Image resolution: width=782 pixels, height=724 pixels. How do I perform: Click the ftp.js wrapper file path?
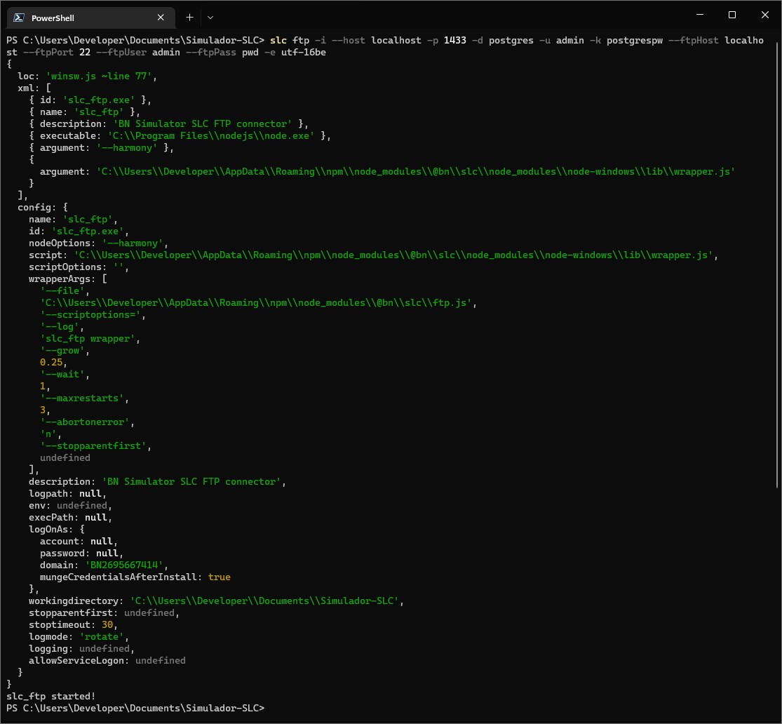(259, 302)
